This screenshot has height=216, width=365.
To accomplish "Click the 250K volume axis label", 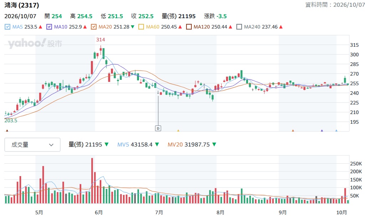I will coord(356,164).
